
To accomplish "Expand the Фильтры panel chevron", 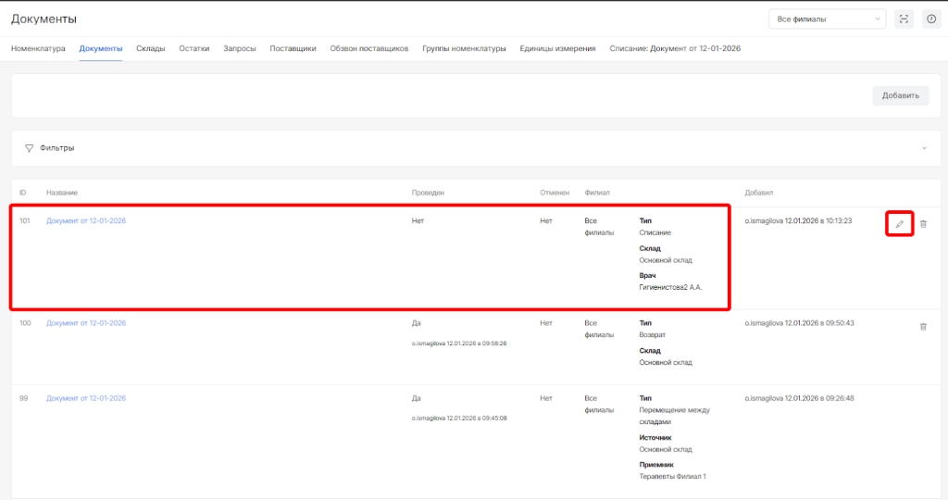I will (923, 148).
